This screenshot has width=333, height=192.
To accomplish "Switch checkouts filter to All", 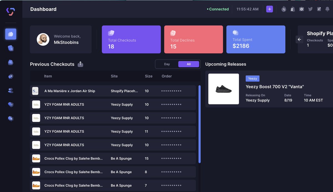I will 189,64.
